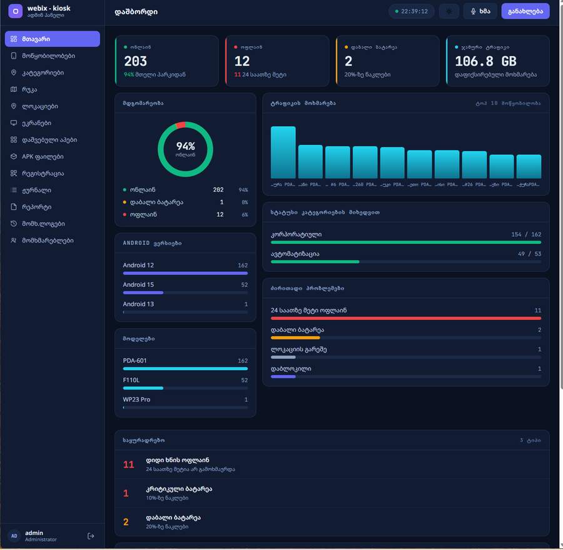Click ოფლაინ legend row showing 12
Image resolution: width=563 pixels, height=550 pixels.
pyautogui.click(x=185, y=214)
